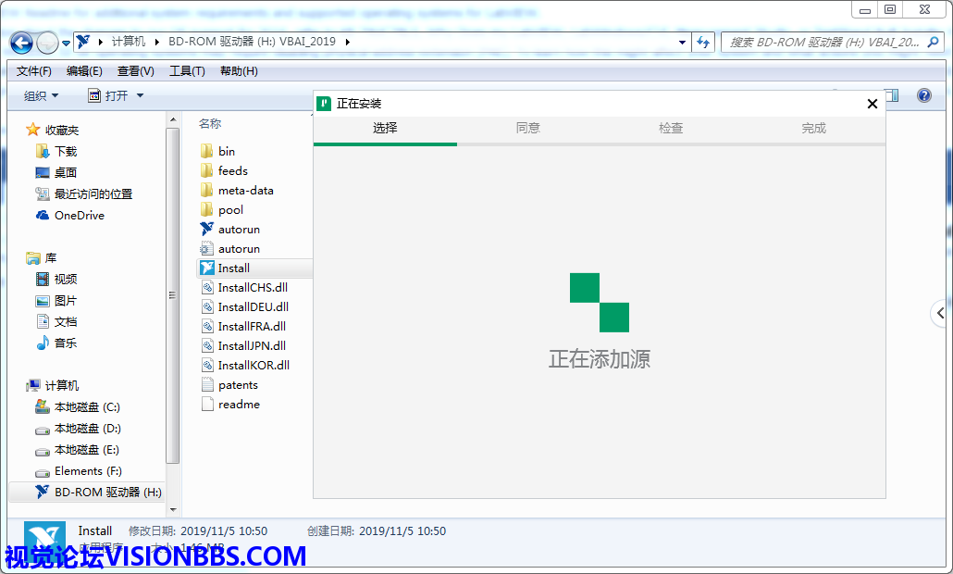Close the 正在安装 installer dialog
Image resolution: width=953 pixels, height=574 pixels.
pyautogui.click(x=872, y=104)
